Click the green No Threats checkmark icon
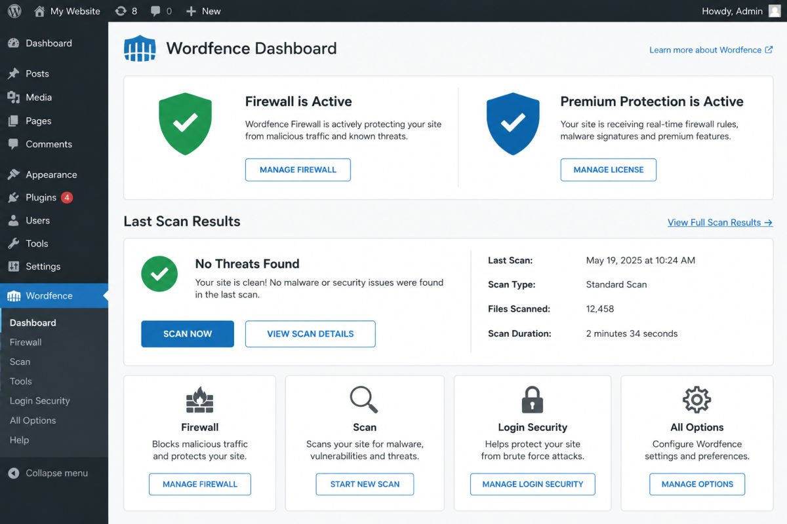This screenshot has height=524, width=787. pyautogui.click(x=159, y=273)
